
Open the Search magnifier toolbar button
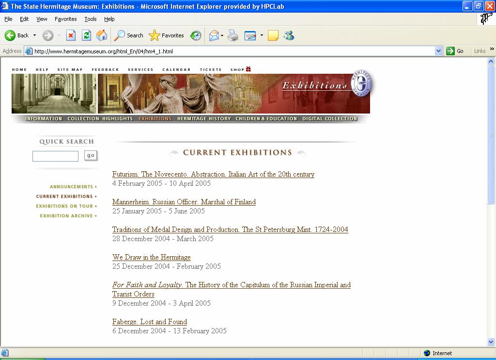pyautogui.click(x=129, y=35)
